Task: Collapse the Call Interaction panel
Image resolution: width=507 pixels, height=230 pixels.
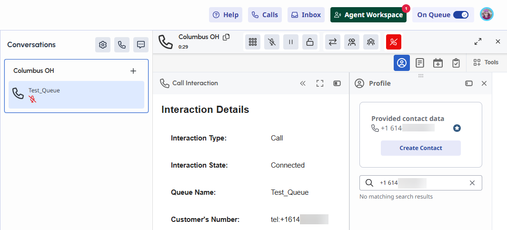Action: (303, 83)
